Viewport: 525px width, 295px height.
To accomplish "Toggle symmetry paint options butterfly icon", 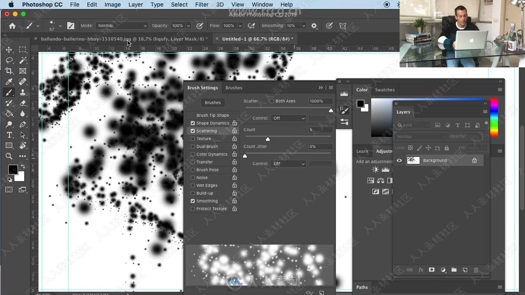I will point(343,25).
